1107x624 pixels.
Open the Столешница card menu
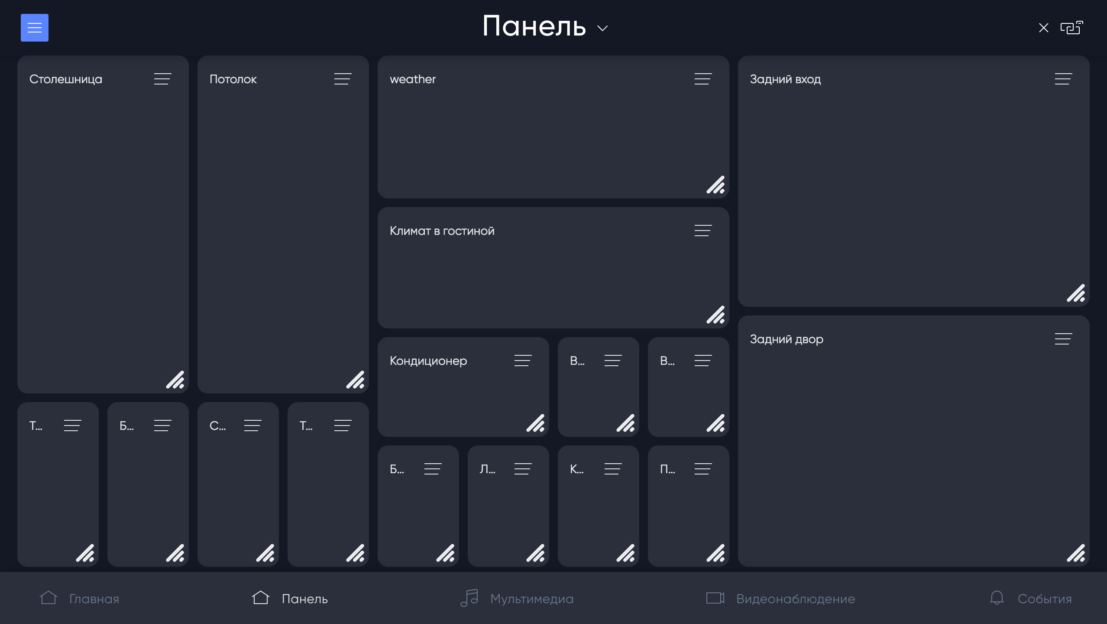pyautogui.click(x=163, y=79)
